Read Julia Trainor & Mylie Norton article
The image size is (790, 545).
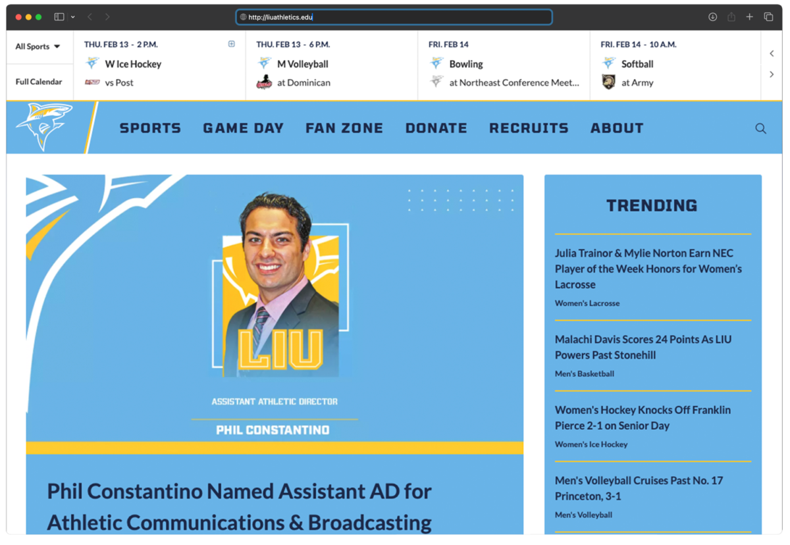tap(648, 269)
